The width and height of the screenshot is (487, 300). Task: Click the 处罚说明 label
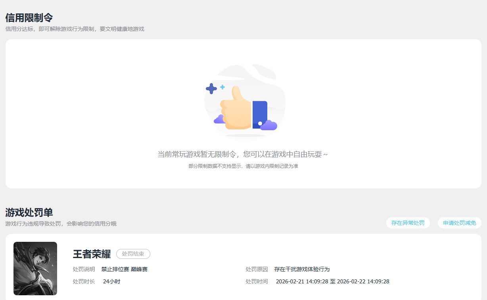coord(84,269)
